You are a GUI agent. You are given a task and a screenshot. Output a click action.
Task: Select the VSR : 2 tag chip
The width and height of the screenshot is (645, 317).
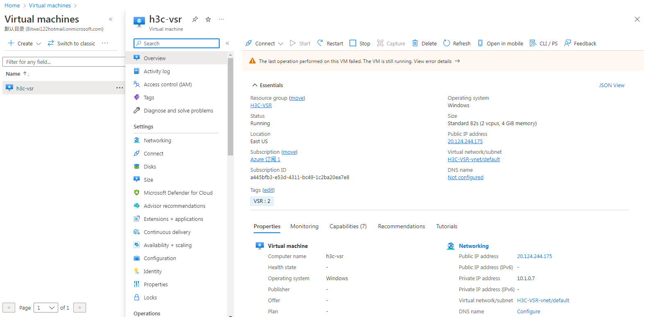[262, 201]
